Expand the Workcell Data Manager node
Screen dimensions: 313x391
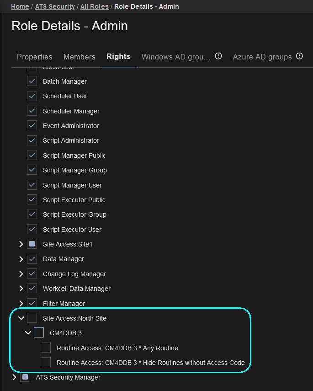21,289
